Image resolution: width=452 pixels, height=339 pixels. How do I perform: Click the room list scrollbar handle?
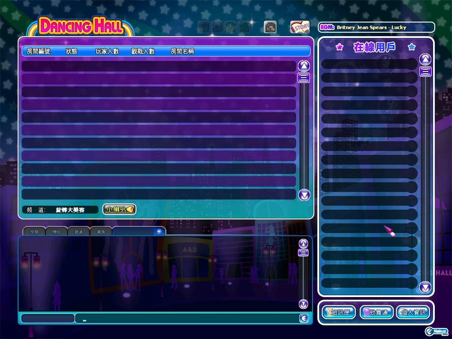[304, 78]
